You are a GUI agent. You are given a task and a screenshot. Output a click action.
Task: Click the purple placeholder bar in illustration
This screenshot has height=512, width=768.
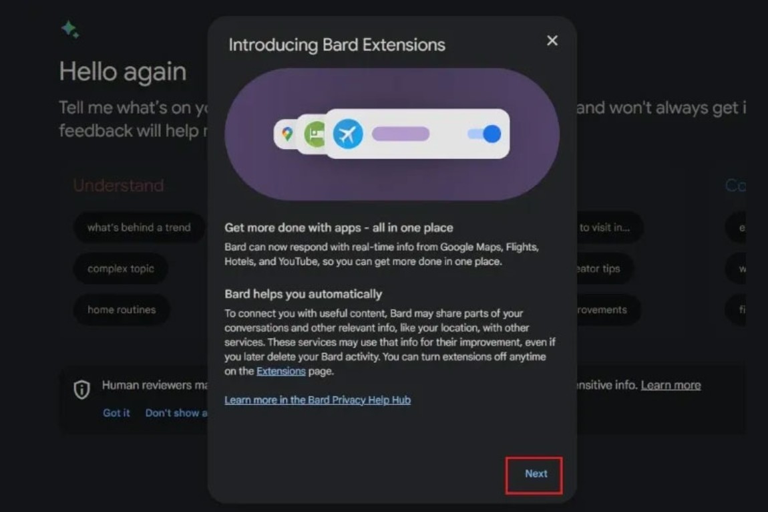point(401,134)
